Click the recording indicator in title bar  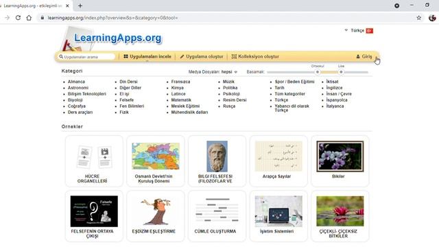click(396, 5)
